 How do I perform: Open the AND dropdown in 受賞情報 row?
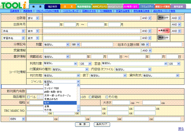pyautogui.click(x=147, y=51)
